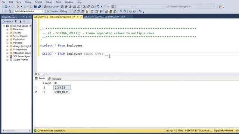
Task: Expand the Databases folder
Action: point(7,29)
